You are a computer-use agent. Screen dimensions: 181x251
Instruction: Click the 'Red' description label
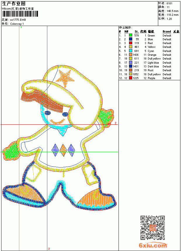[150, 43]
